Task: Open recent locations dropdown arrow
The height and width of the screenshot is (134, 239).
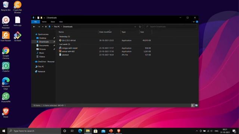Action: click(43, 26)
